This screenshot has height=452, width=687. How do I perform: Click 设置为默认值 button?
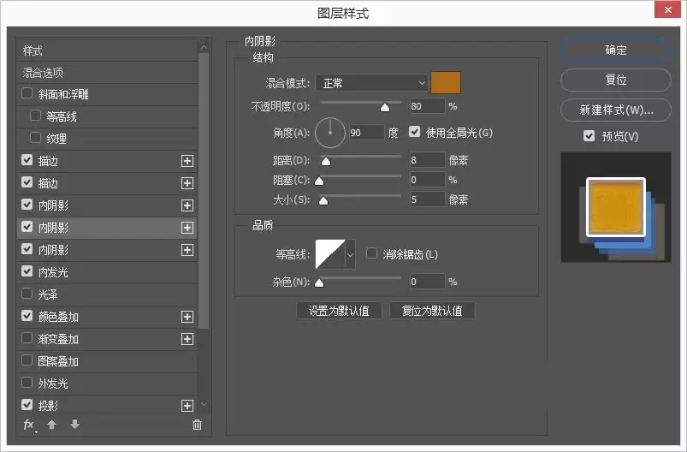(x=339, y=311)
